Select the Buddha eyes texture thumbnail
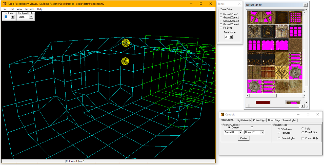The image size is (324, 165). pyautogui.click(x=282, y=31)
